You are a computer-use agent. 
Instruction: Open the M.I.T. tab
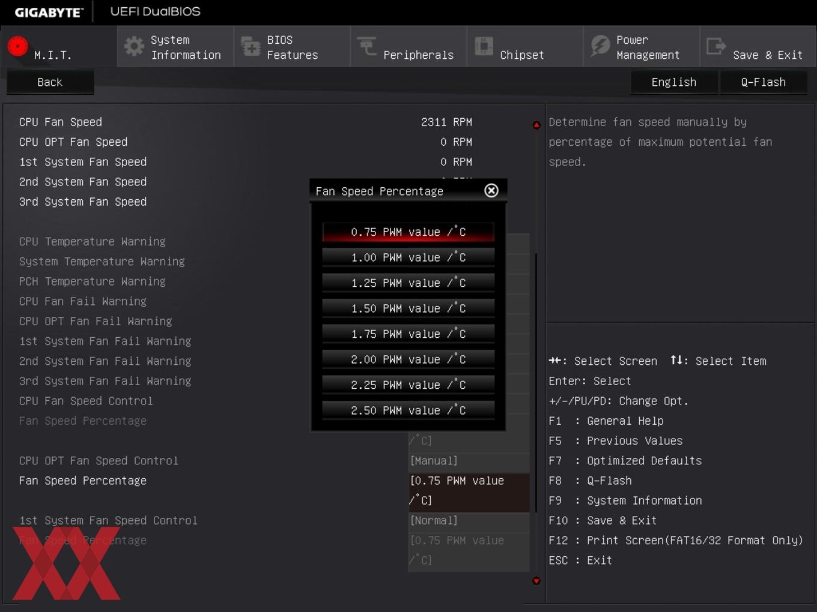click(x=59, y=46)
